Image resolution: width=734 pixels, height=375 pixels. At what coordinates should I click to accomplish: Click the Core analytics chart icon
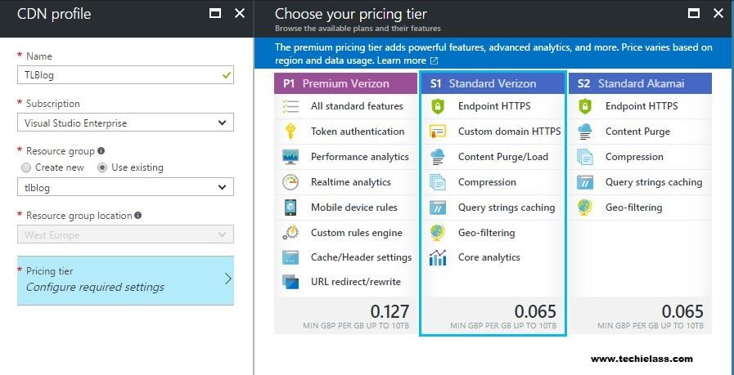pos(438,257)
